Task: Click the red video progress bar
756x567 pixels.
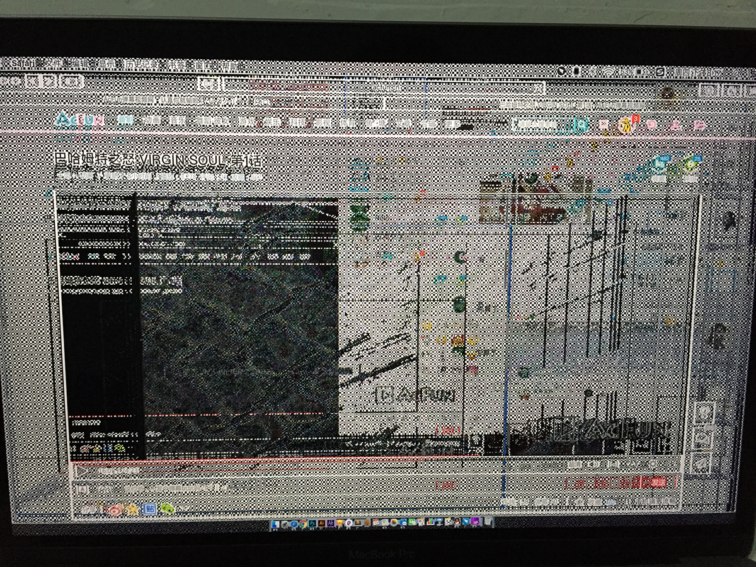Action: [x=252, y=458]
